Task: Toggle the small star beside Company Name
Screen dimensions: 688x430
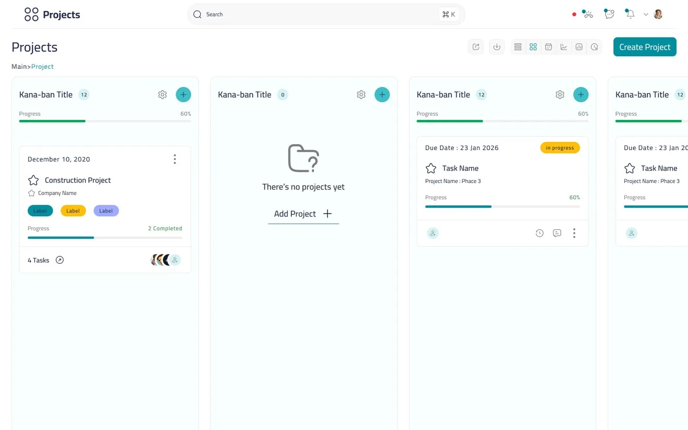Action: pos(31,193)
